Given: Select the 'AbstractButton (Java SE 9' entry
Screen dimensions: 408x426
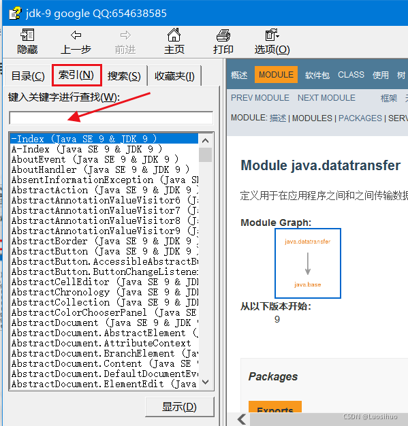Looking at the screenshot, I should (104, 251).
